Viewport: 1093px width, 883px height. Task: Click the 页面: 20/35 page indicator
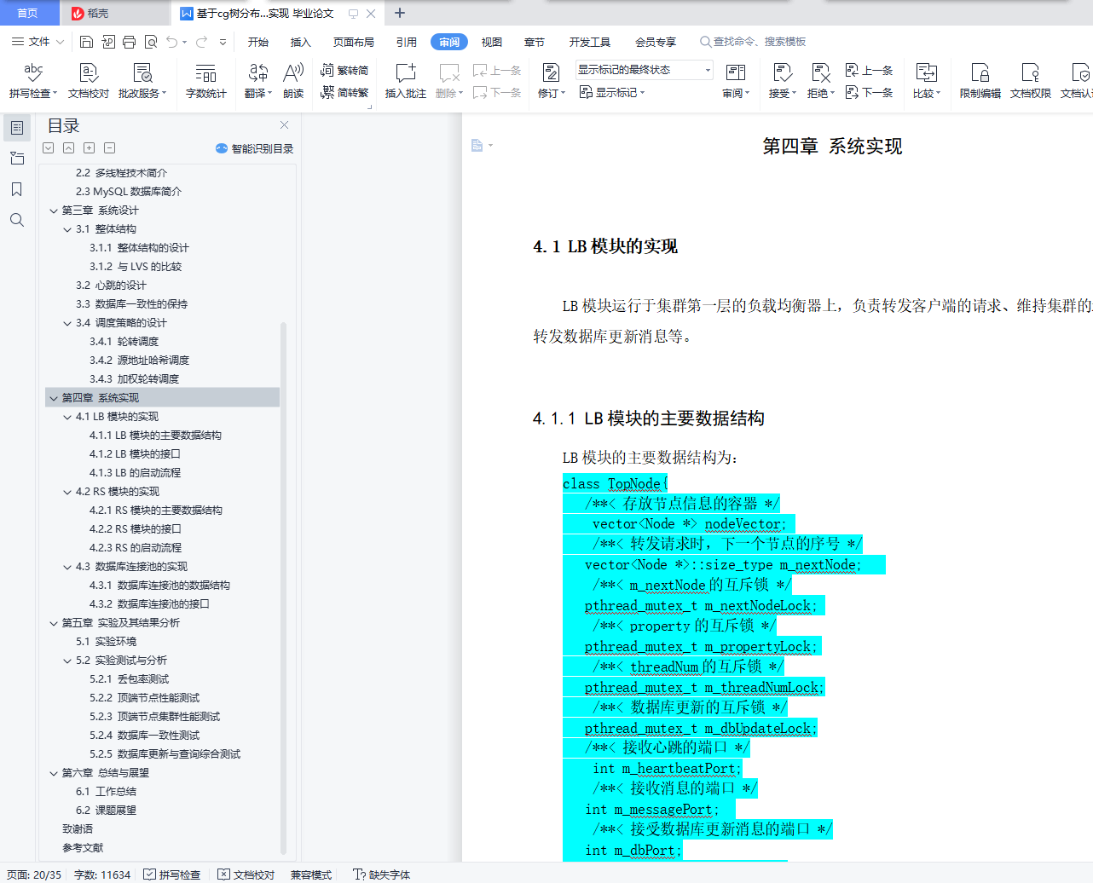pyautogui.click(x=34, y=874)
